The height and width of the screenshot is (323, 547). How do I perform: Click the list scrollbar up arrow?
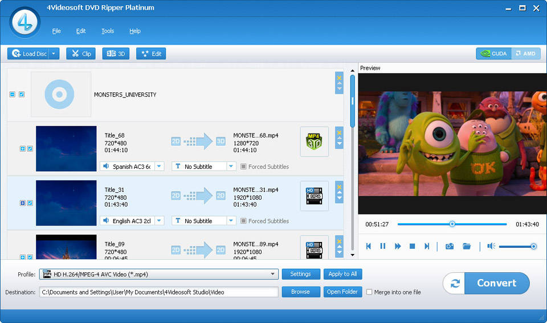click(x=352, y=71)
